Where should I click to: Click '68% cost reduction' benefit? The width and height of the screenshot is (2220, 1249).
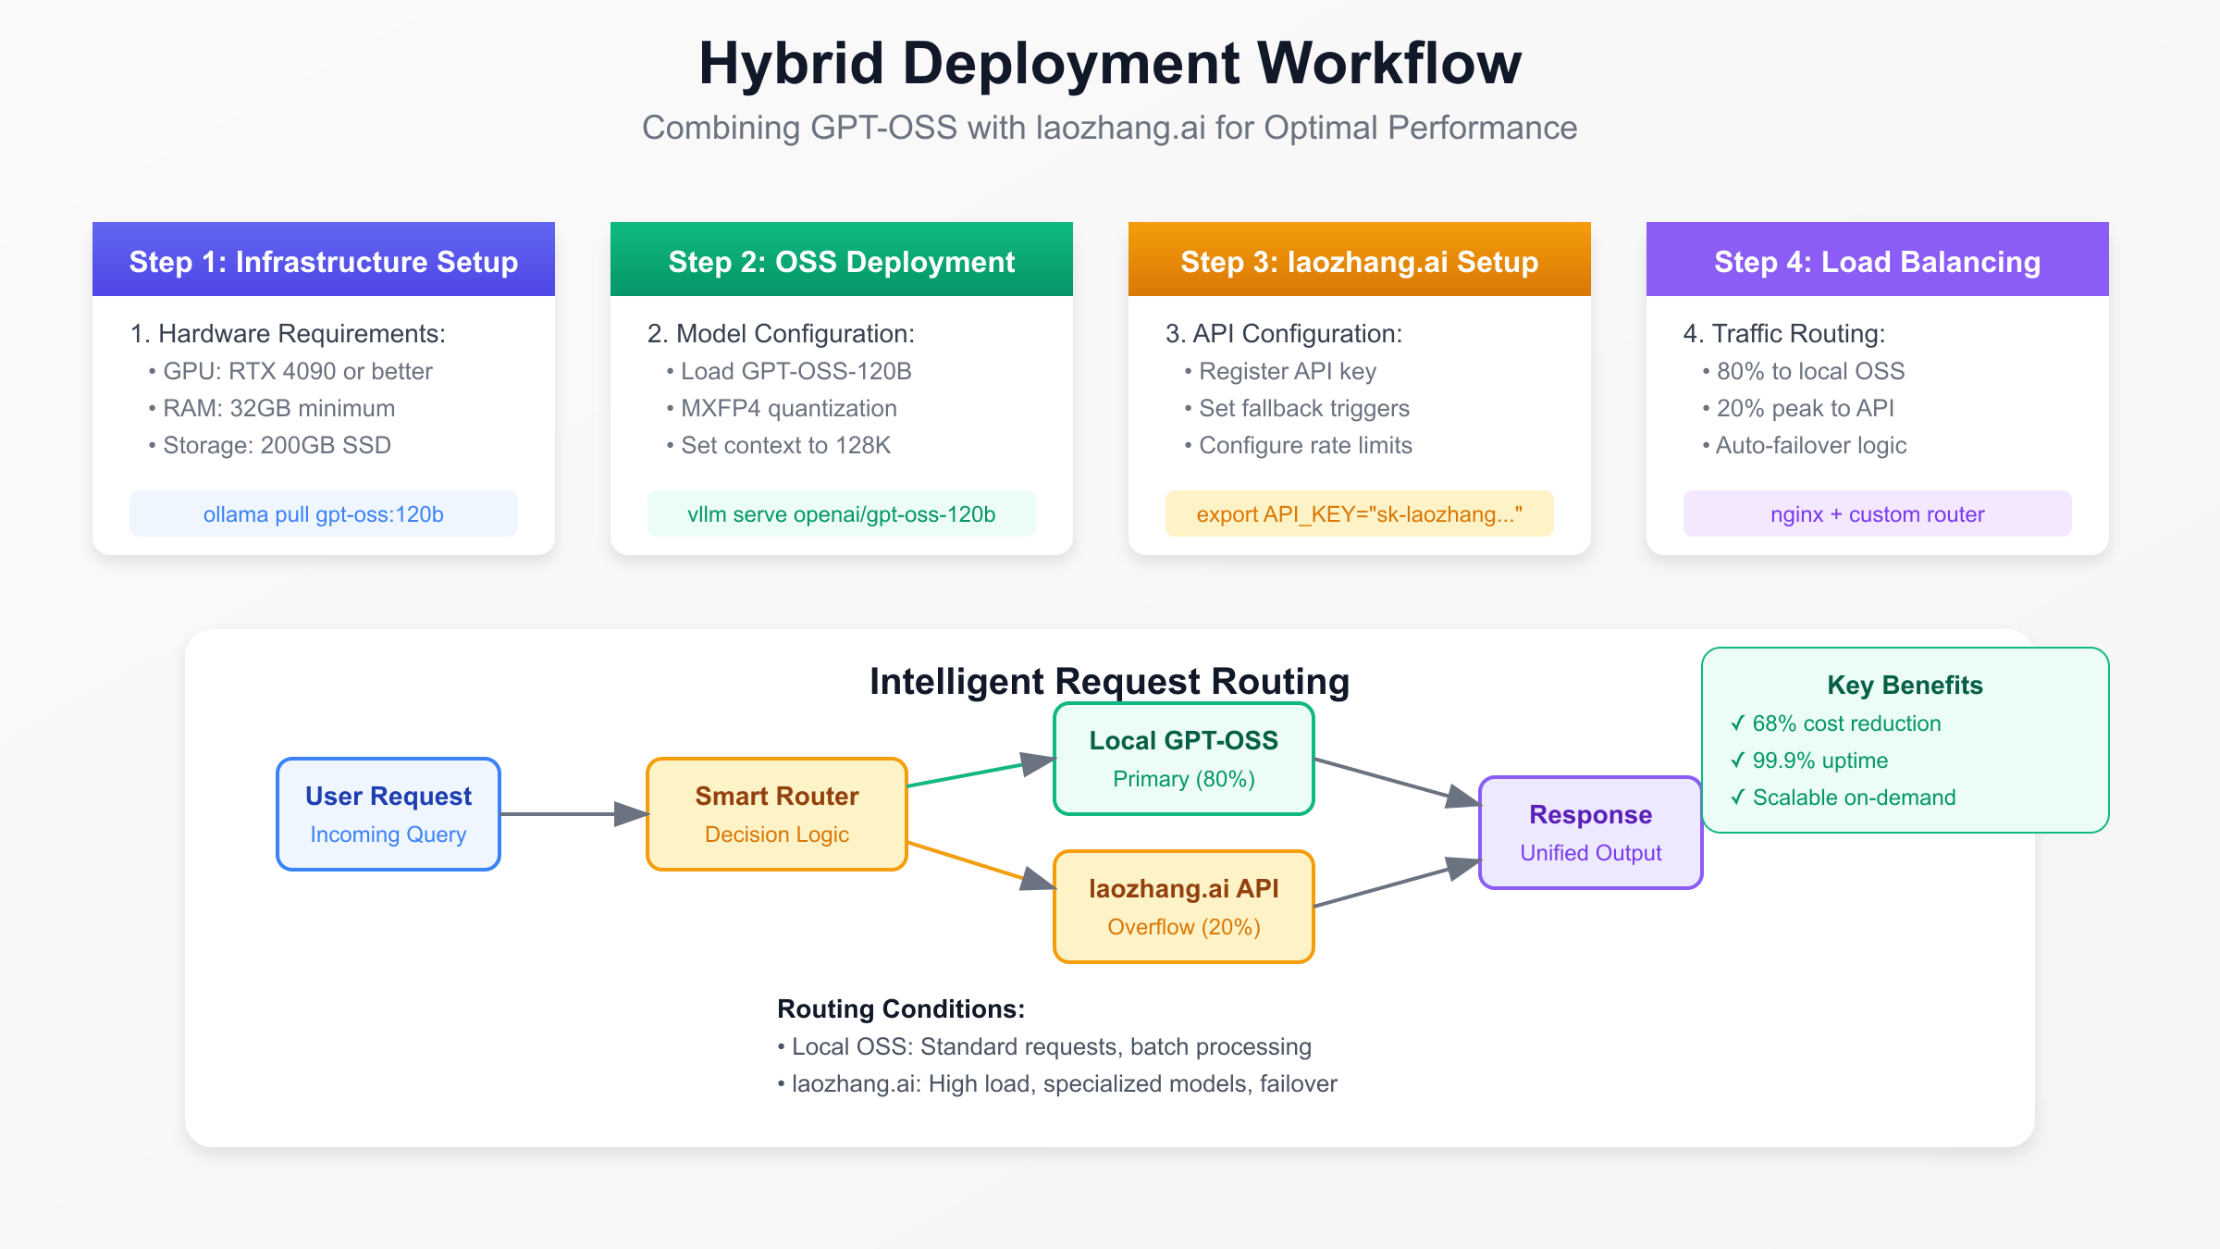click(x=1836, y=723)
